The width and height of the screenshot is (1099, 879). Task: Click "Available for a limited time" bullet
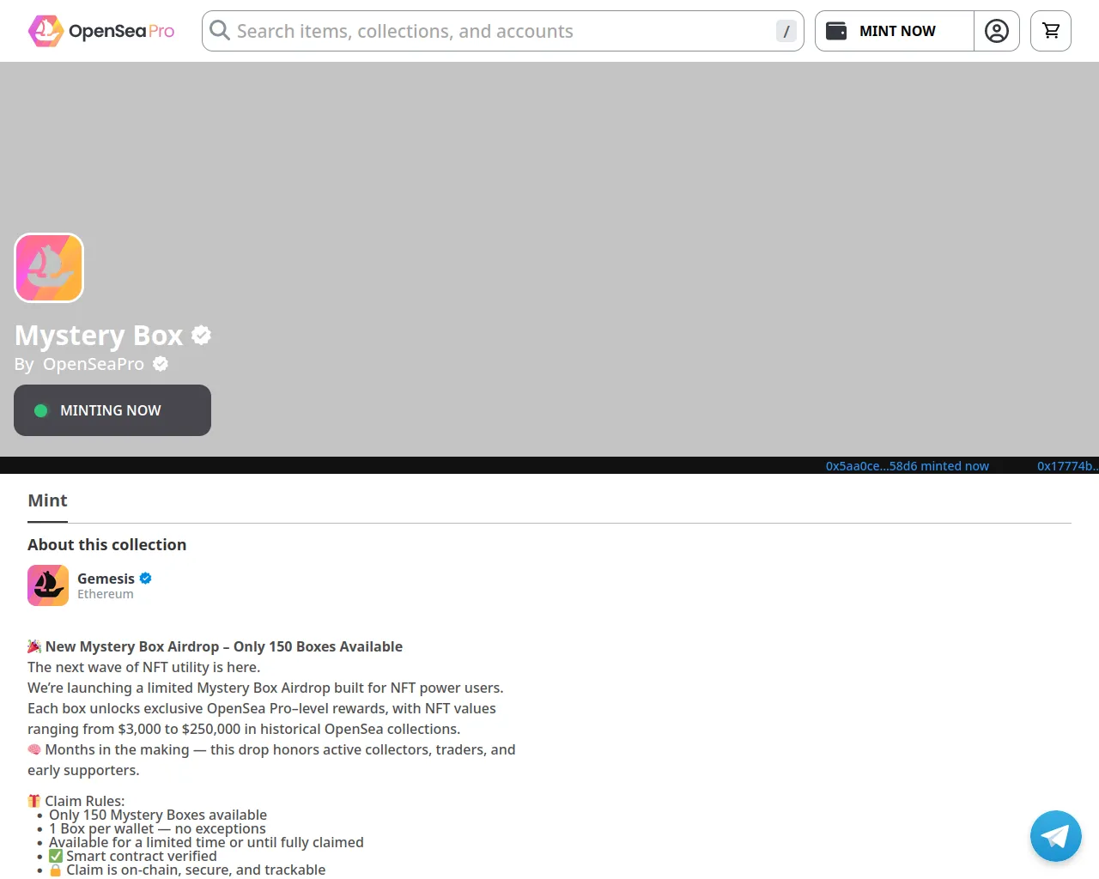pos(206,842)
